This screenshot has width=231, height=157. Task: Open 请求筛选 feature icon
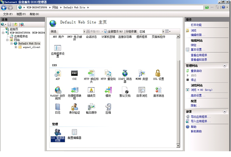click(159, 90)
